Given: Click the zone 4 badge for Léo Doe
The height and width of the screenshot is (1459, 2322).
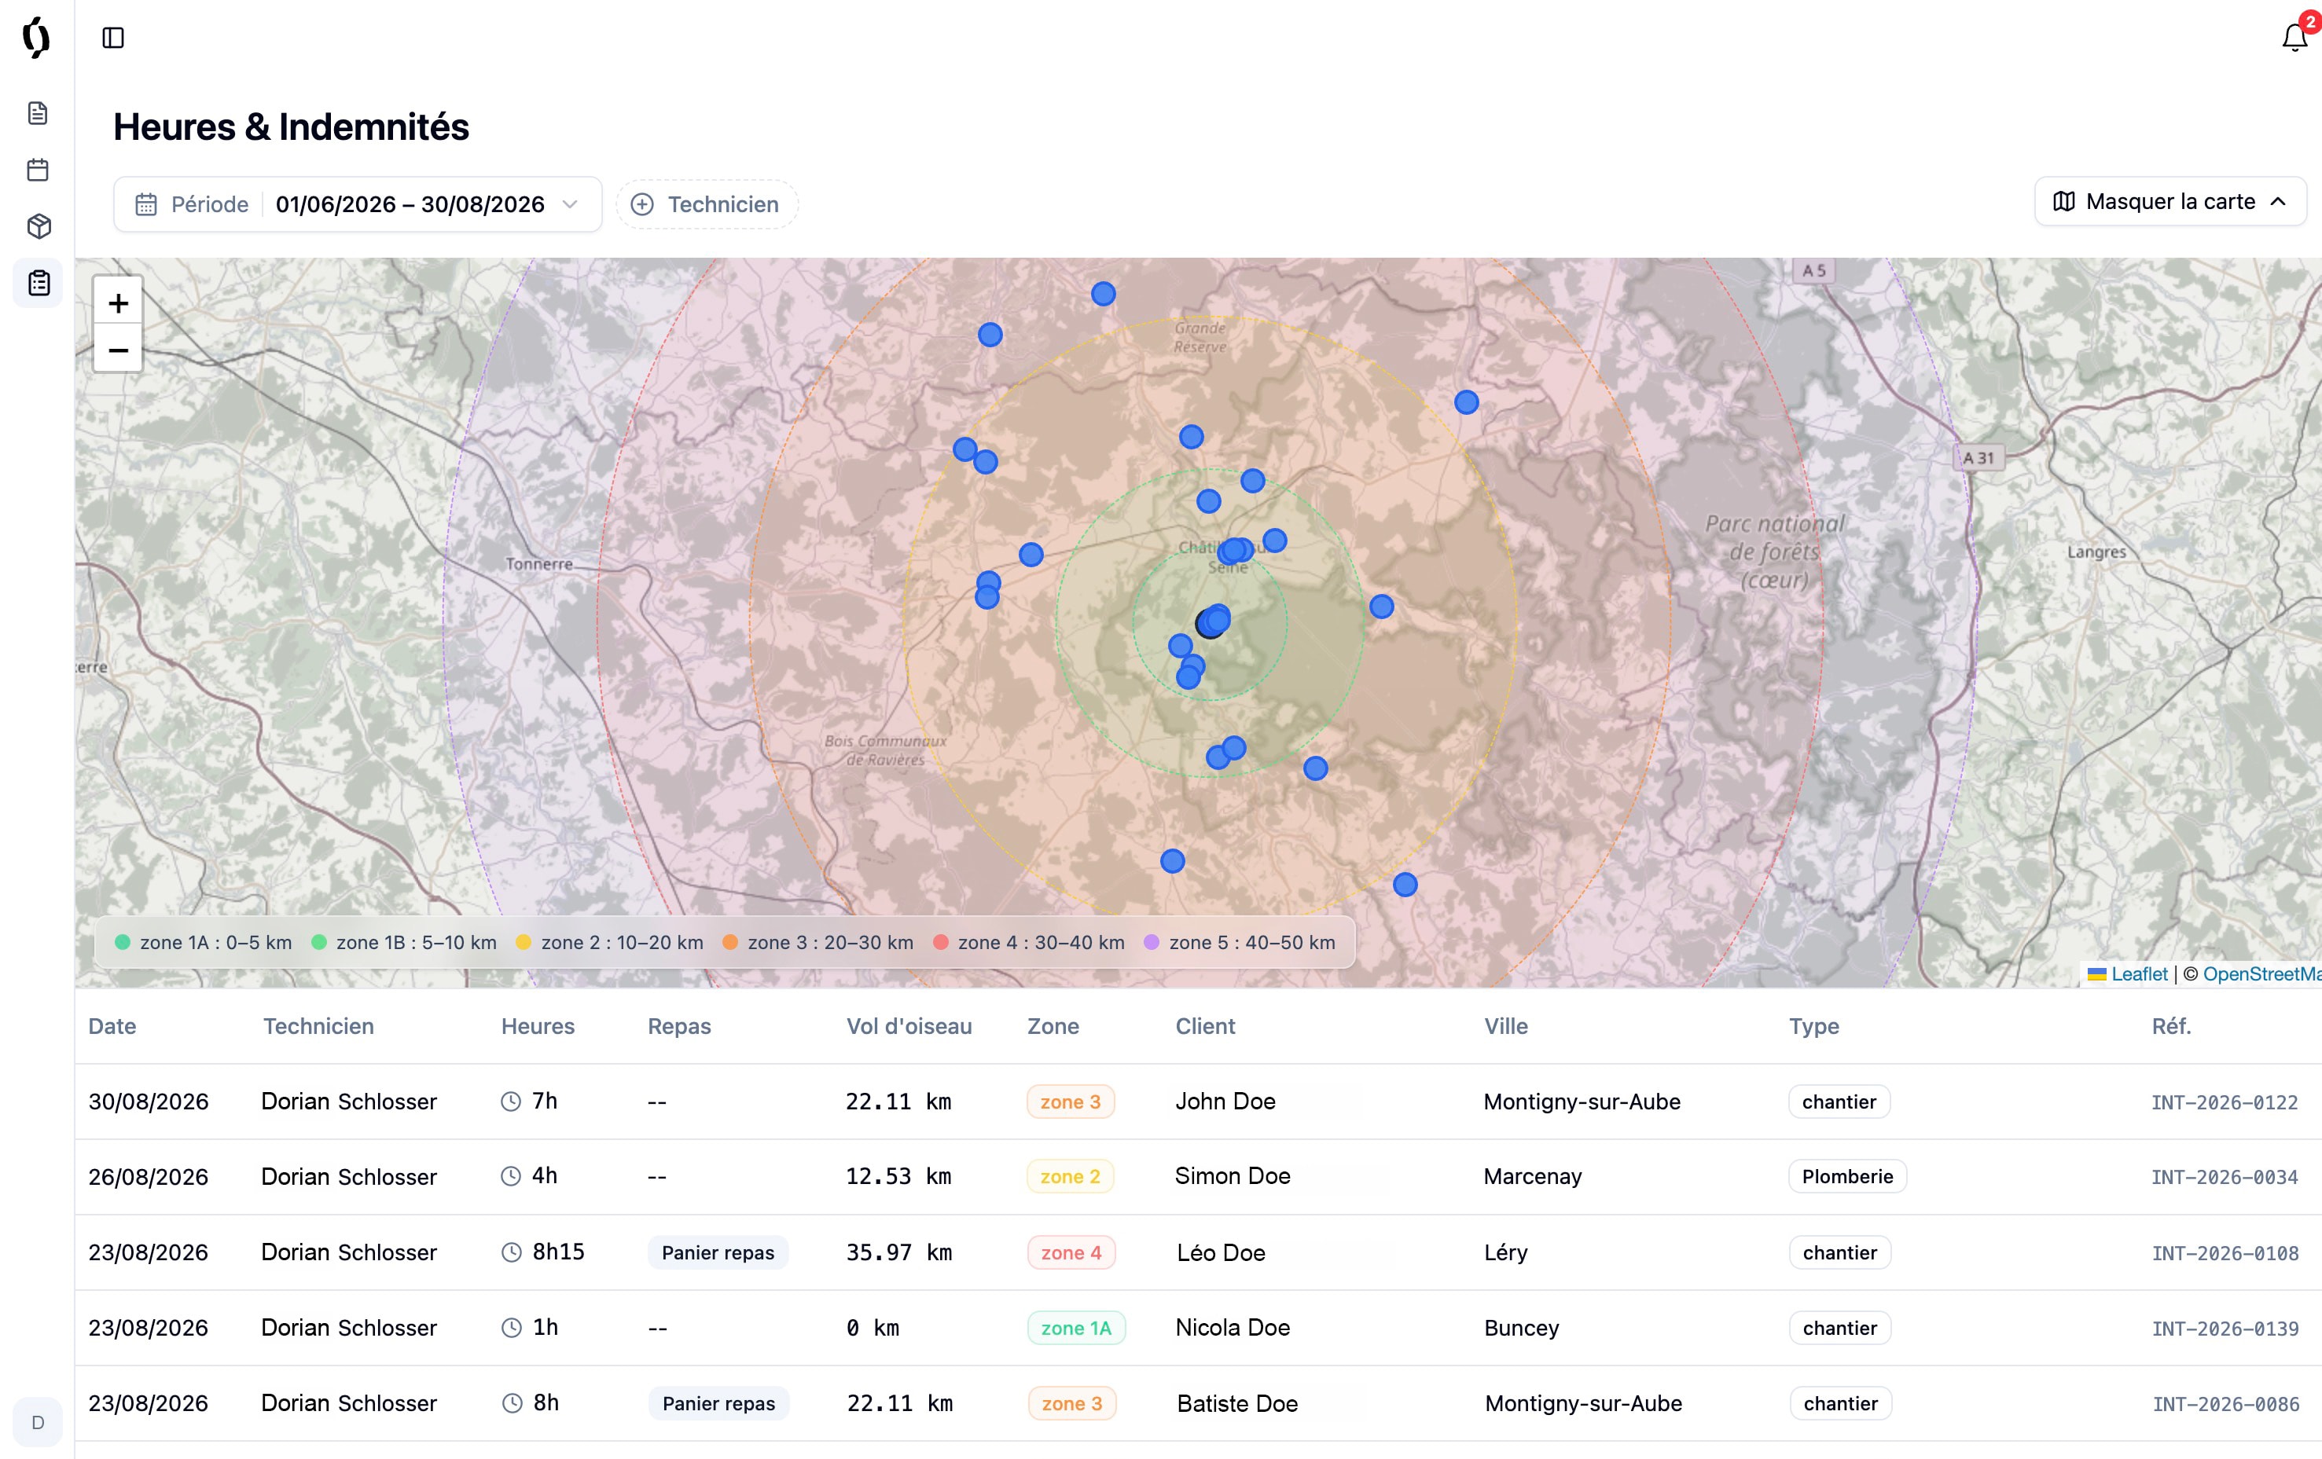Looking at the screenshot, I should pyautogui.click(x=1071, y=1253).
